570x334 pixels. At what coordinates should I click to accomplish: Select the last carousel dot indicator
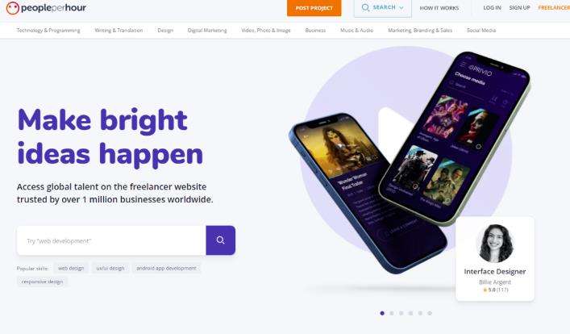pyautogui.click(x=430, y=313)
